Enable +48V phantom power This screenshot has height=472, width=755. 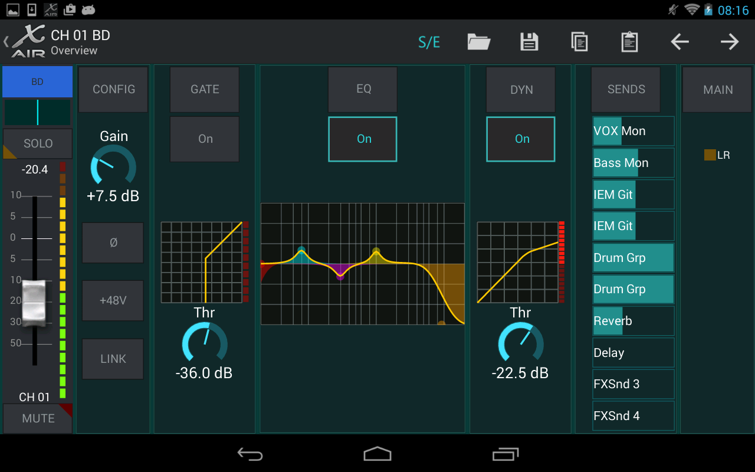coord(113,300)
